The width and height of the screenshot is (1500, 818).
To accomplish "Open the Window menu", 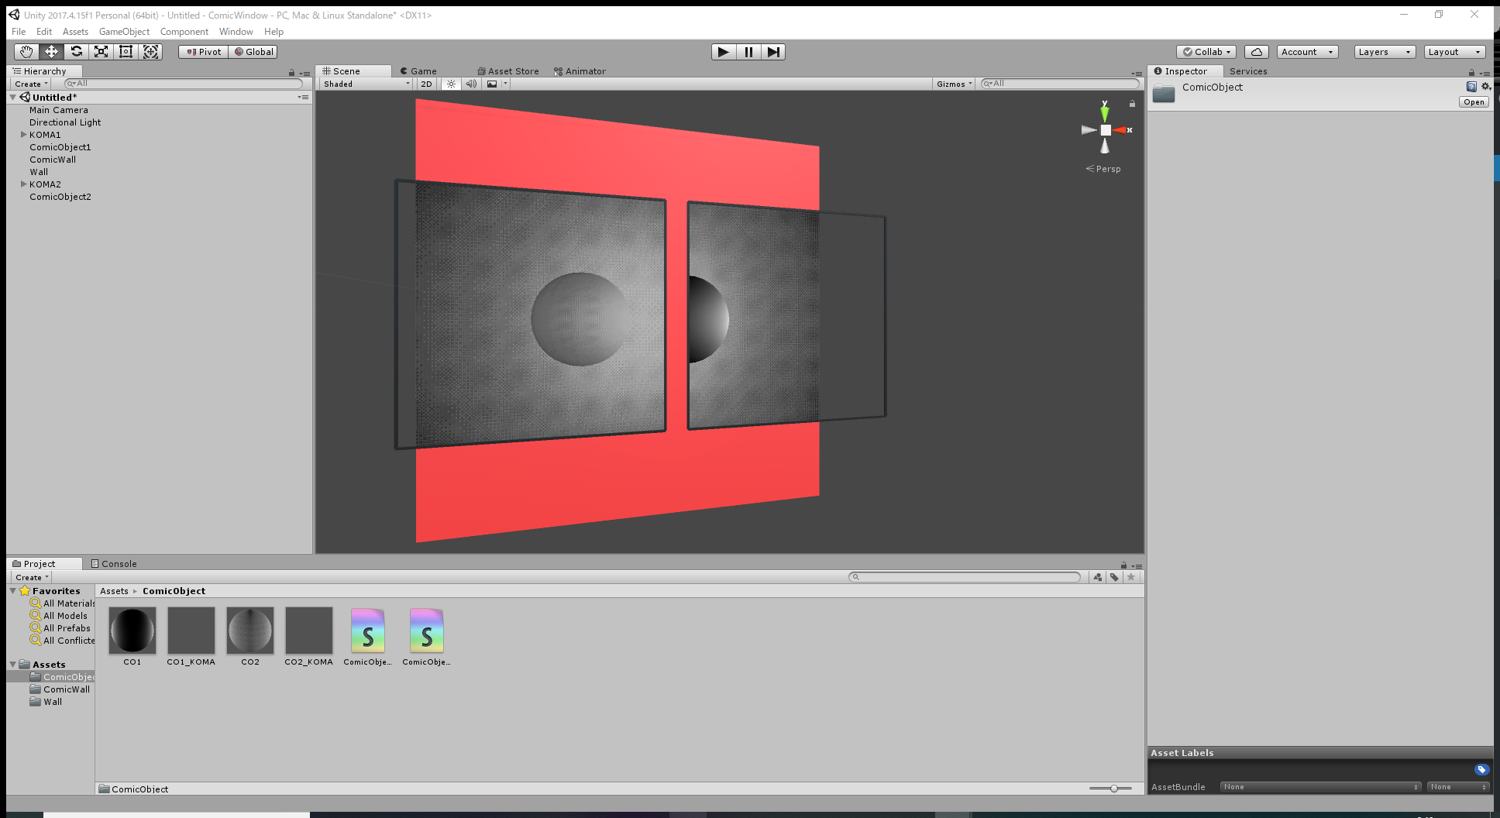I will pyautogui.click(x=236, y=32).
